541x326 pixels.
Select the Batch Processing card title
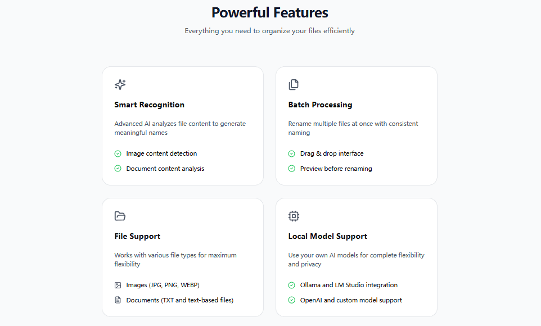coord(320,105)
